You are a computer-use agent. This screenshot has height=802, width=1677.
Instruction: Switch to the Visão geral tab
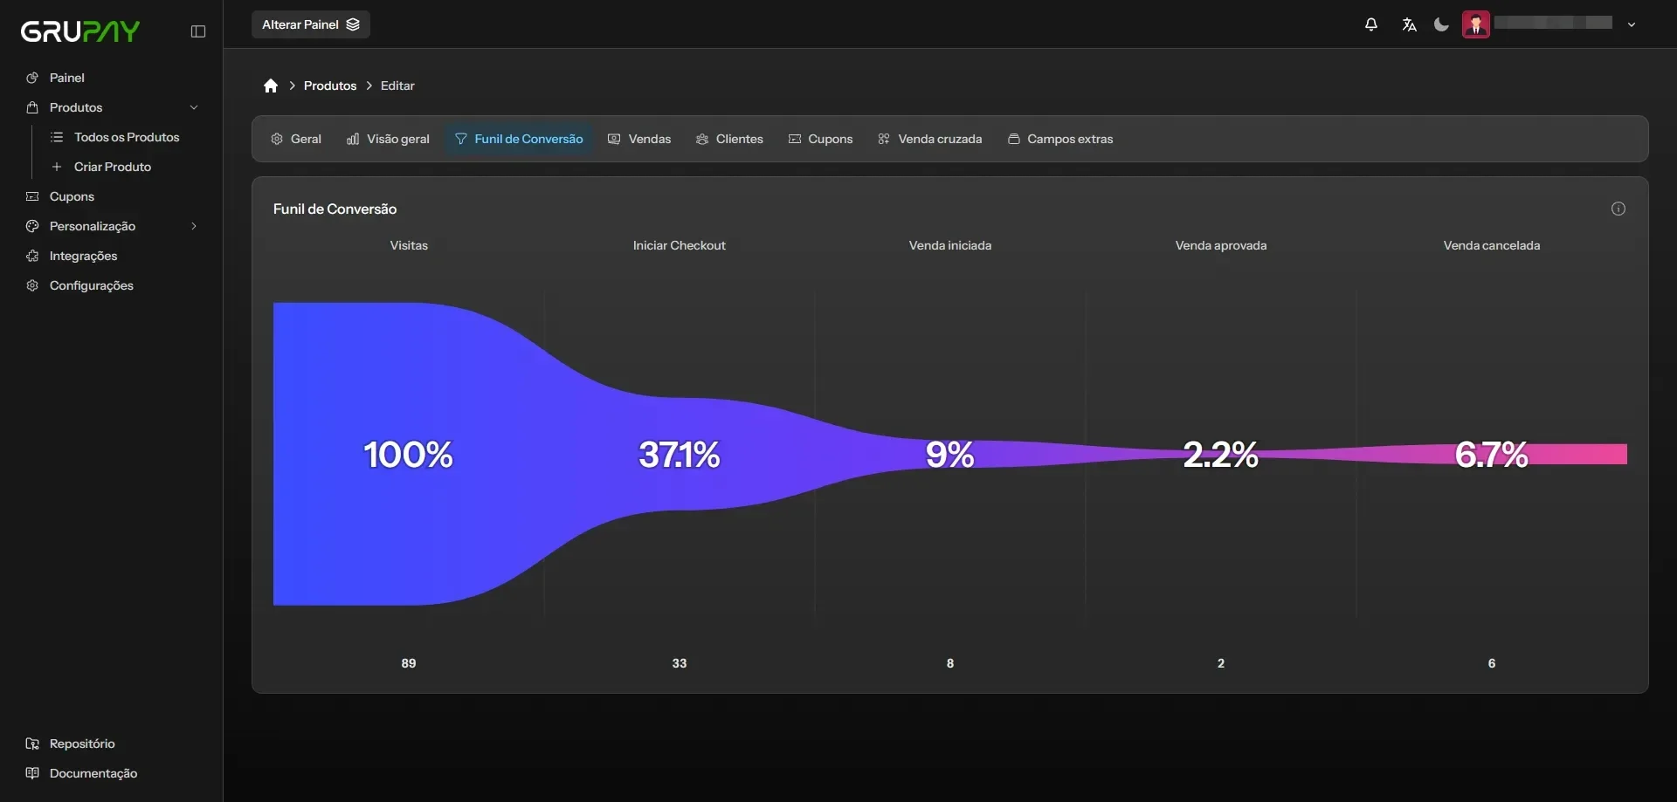(x=388, y=139)
